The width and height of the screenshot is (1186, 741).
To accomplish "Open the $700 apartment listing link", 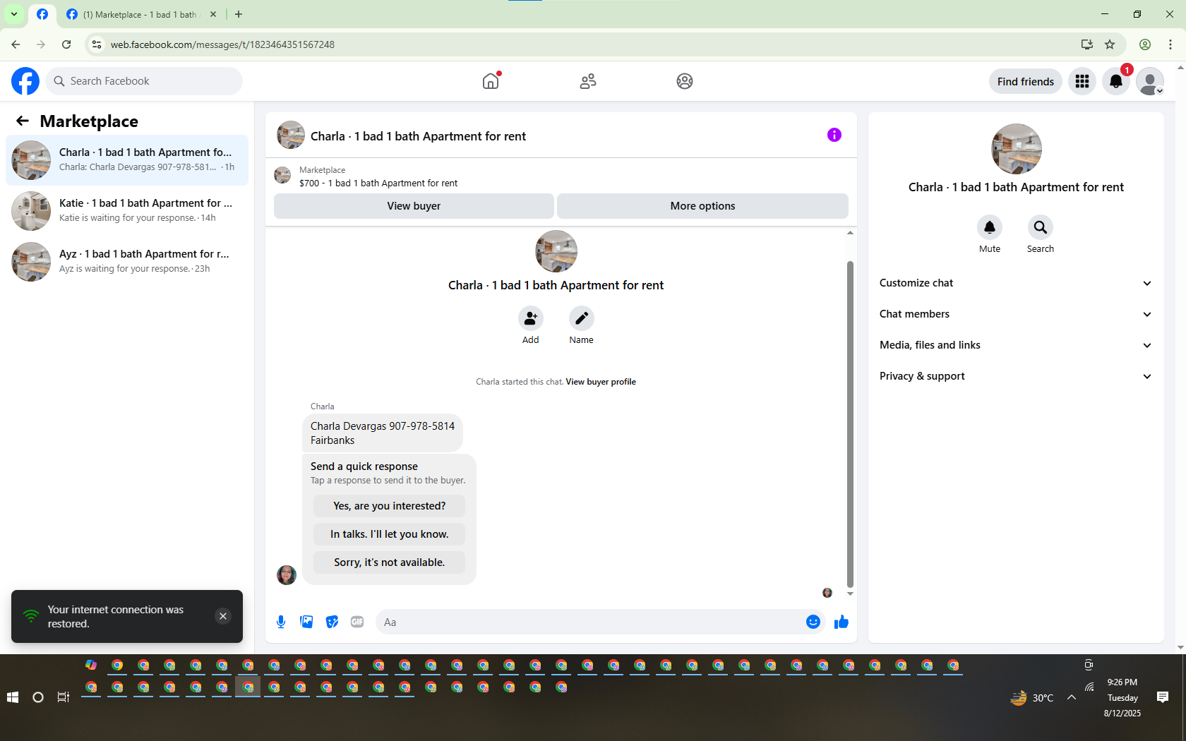I will 378,183.
